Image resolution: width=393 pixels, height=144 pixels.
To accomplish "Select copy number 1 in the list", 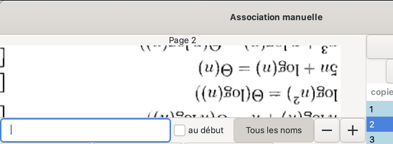I will 379,109.
